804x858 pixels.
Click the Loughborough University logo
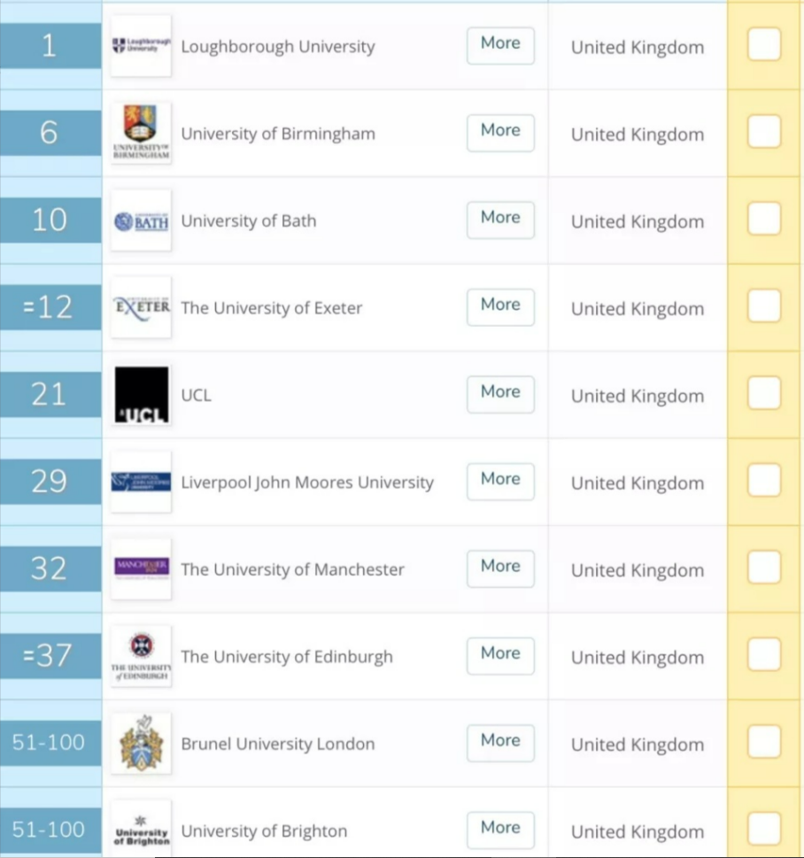pyautogui.click(x=141, y=46)
